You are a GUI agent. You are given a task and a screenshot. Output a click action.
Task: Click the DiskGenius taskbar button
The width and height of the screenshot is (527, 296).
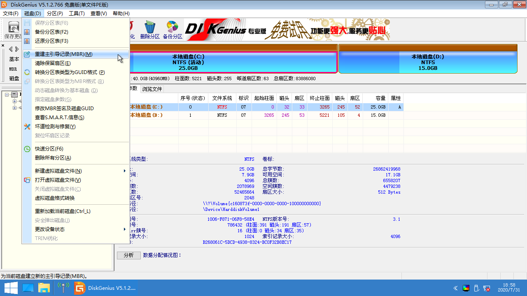105,288
